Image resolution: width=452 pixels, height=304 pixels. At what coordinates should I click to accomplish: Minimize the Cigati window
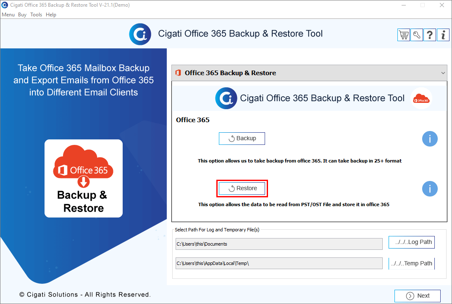404,5
